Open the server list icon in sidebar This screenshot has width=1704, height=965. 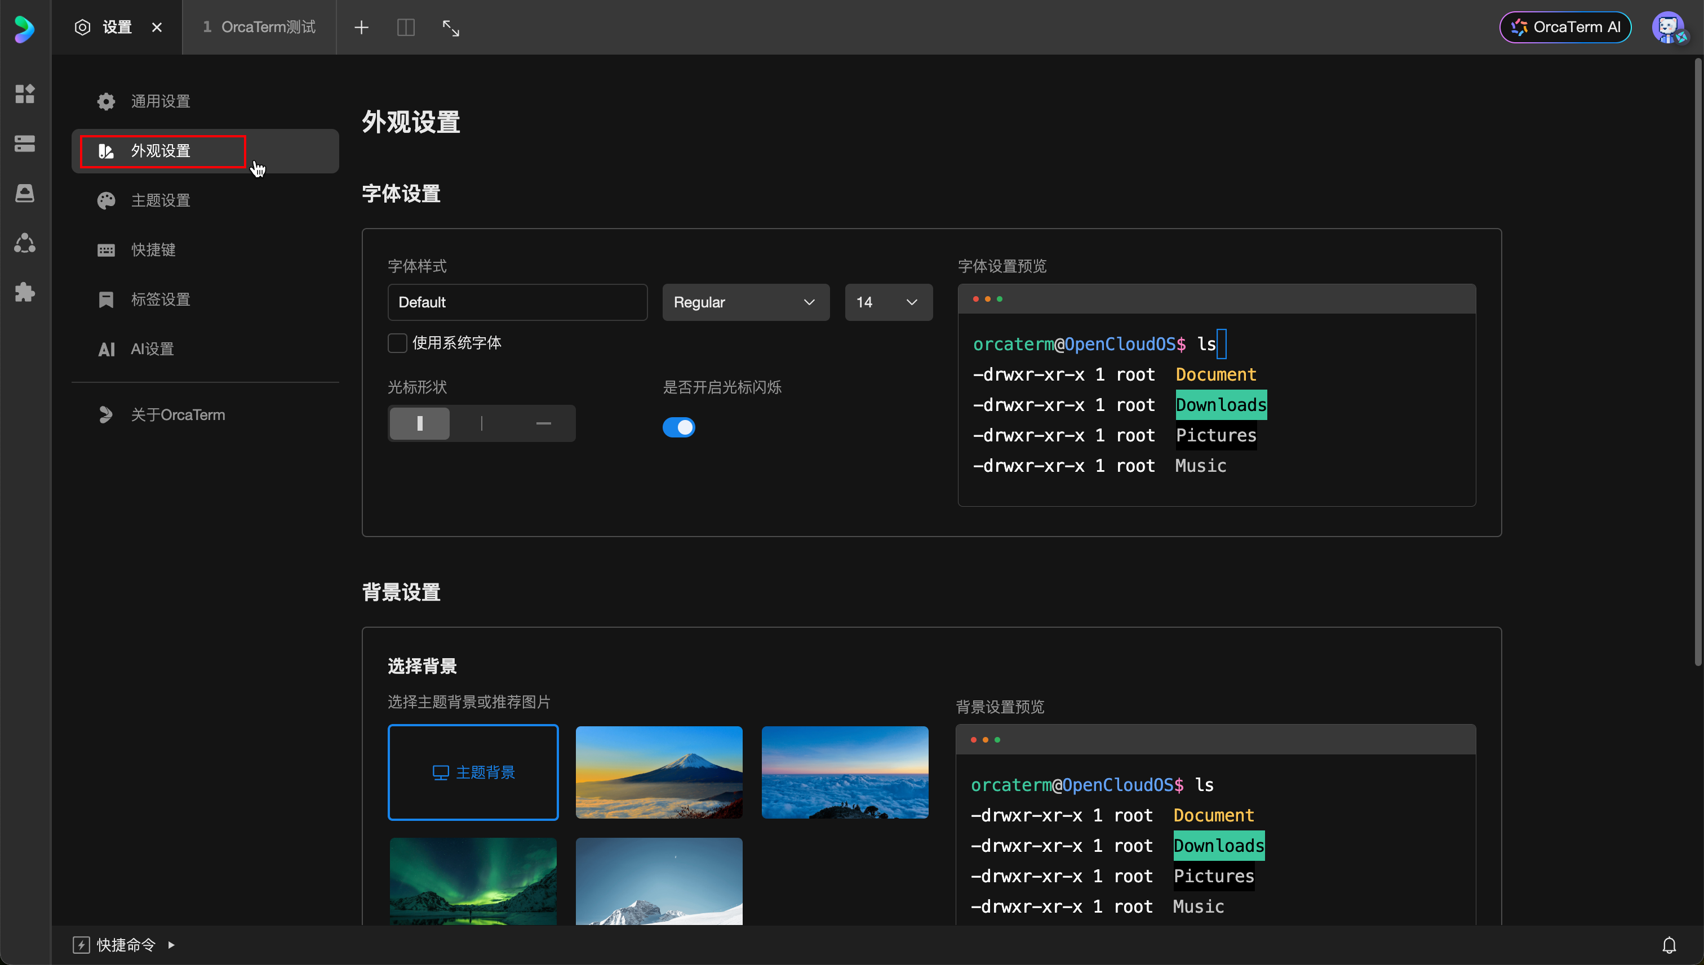click(25, 143)
